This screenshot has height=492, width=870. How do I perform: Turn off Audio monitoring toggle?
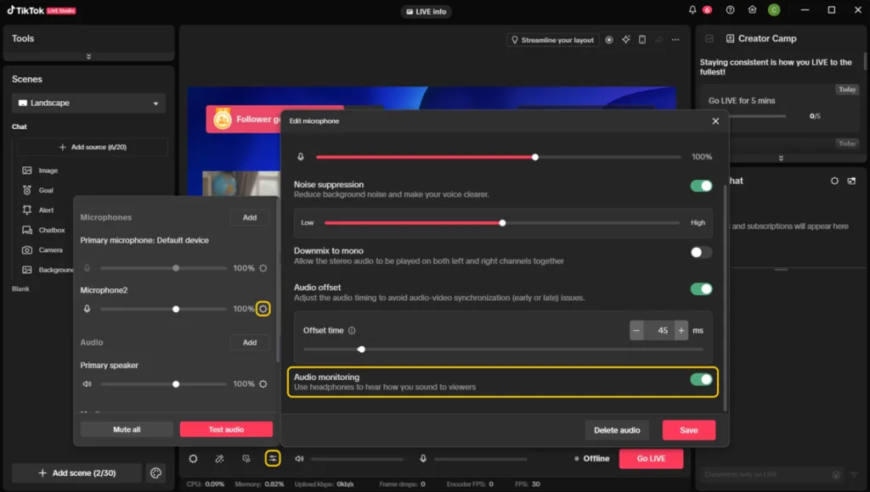(x=701, y=379)
